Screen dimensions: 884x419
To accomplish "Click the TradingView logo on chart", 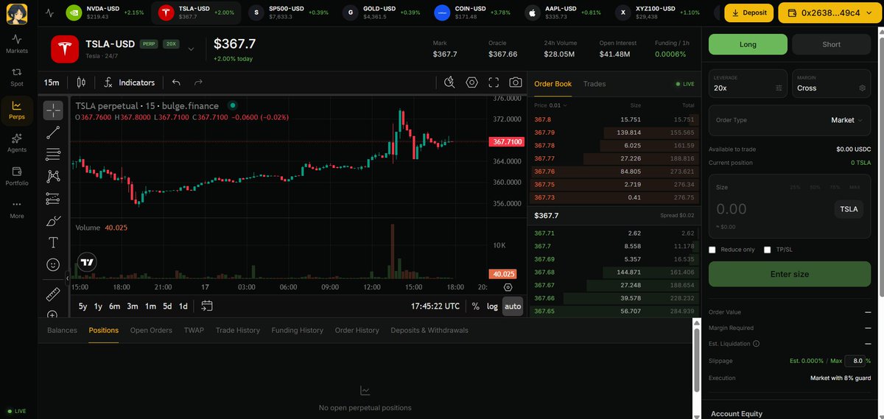I will point(87,262).
